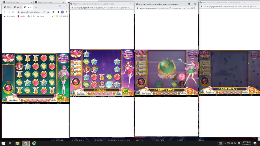This screenshot has width=260, height=146.
Task: Open the tab search dropdown arrow
Action: (x=48, y=6)
